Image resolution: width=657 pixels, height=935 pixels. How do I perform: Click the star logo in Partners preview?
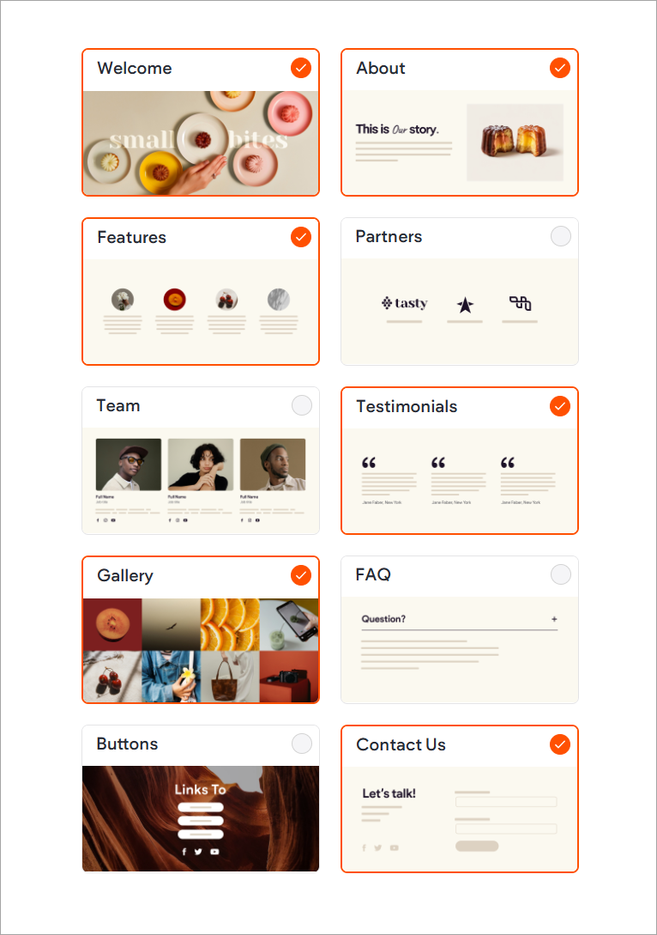(x=465, y=305)
